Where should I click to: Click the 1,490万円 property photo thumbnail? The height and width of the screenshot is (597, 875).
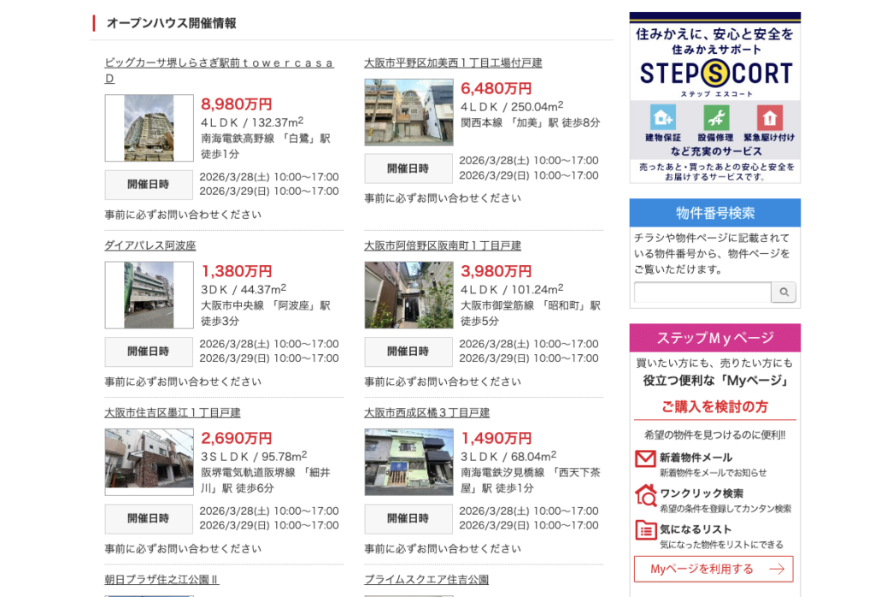408,462
